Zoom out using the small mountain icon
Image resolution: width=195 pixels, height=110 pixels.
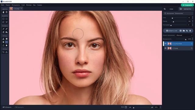click(x=130, y=107)
